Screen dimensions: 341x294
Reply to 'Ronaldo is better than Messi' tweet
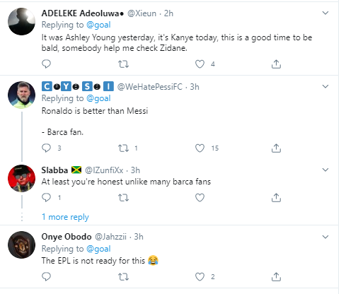pos(46,148)
